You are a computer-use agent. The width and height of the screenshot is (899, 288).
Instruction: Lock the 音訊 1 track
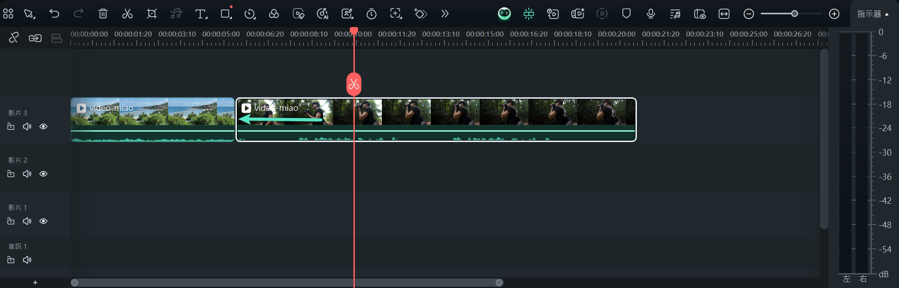[x=11, y=260]
